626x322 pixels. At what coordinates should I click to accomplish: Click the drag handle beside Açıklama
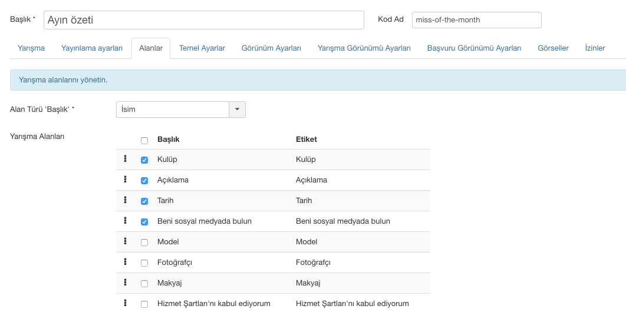[x=125, y=180]
